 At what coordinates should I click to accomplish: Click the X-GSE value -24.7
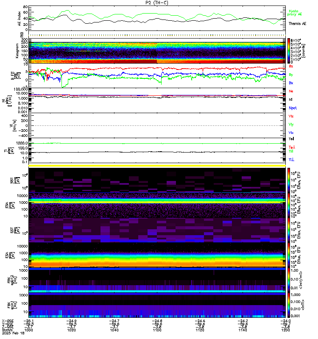pyautogui.click(x=114, y=321)
